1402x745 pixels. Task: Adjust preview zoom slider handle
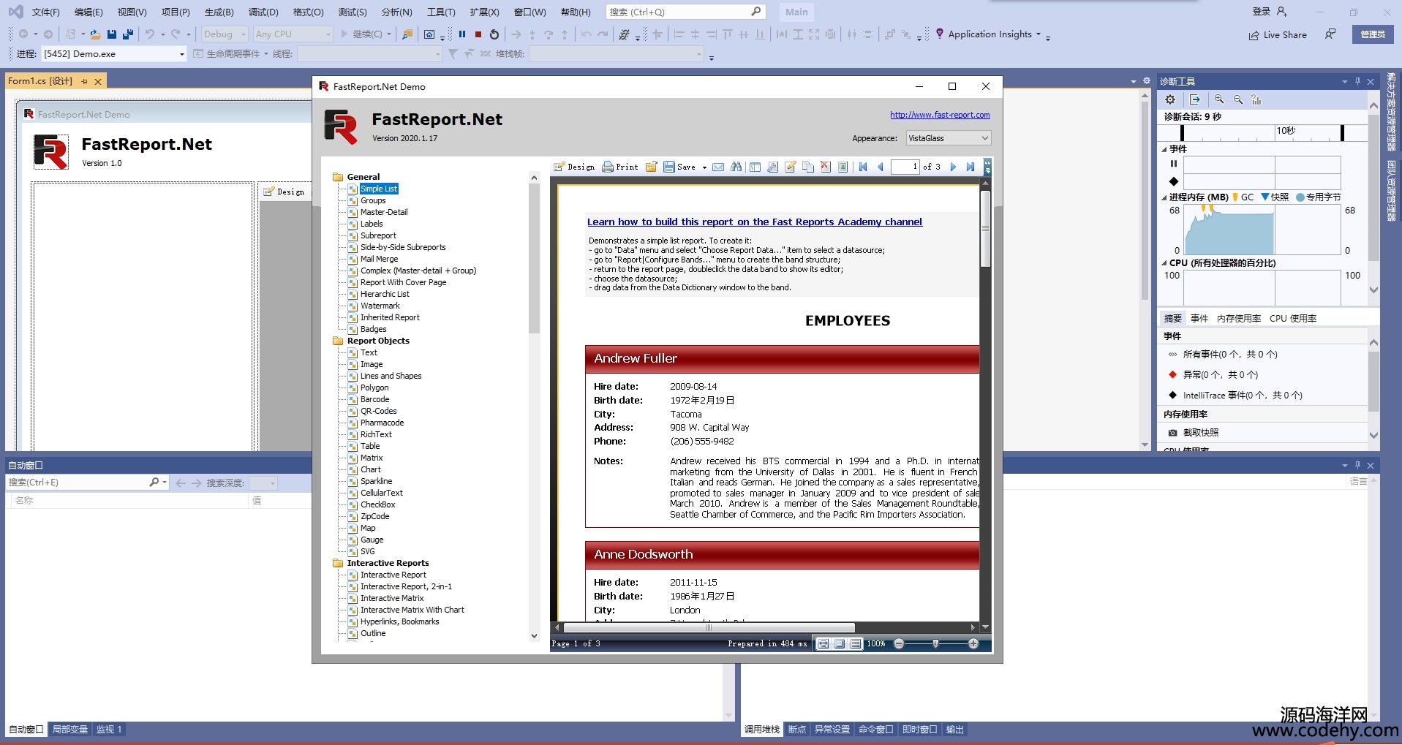(x=935, y=643)
